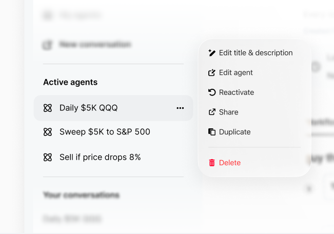The image size is (334, 234).
Task: Click the pencil icon beside Edit title & description
Action: [x=212, y=53]
